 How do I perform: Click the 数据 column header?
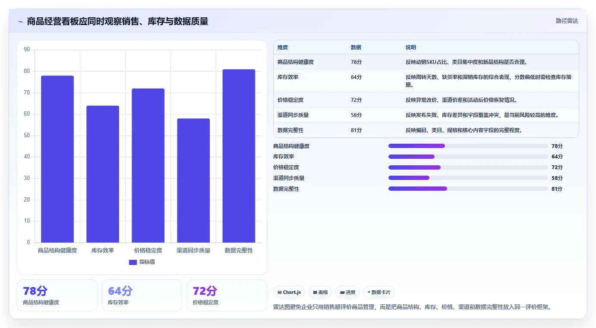(356, 47)
